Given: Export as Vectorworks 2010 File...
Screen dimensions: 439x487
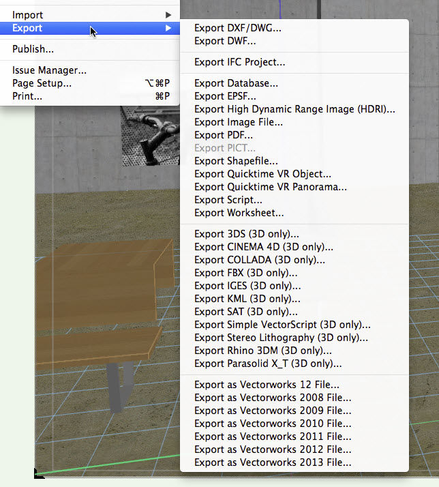Looking at the screenshot, I should click(x=294, y=424).
